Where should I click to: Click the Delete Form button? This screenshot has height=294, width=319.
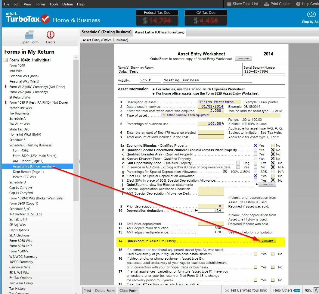(x=105, y=291)
